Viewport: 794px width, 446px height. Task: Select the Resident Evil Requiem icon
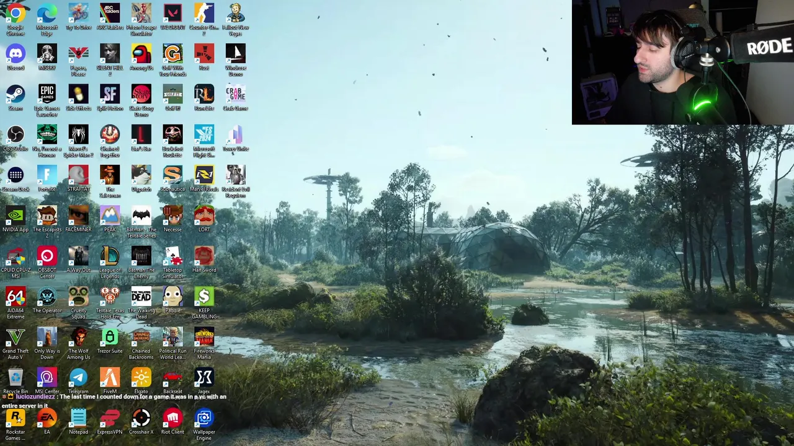(236, 175)
